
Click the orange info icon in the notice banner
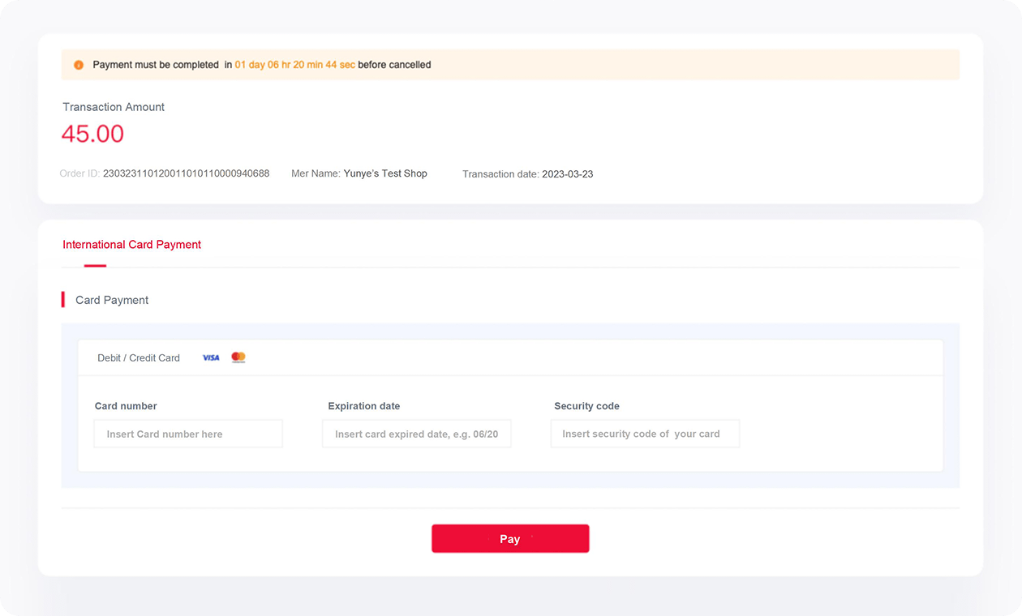pyautogui.click(x=79, y=65)
